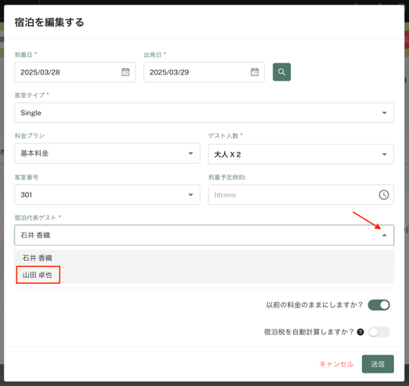Screen dimensions: 409x386
Task: Open the rate plan 基本料金 dropdown
Action: coord(107,153)
